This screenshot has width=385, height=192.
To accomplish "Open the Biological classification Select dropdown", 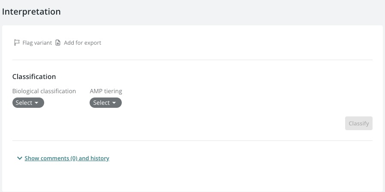I will click(28, 103).
